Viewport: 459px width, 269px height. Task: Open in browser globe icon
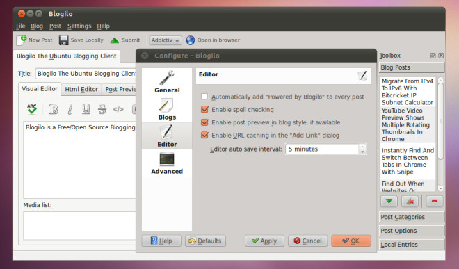(191, 40)
